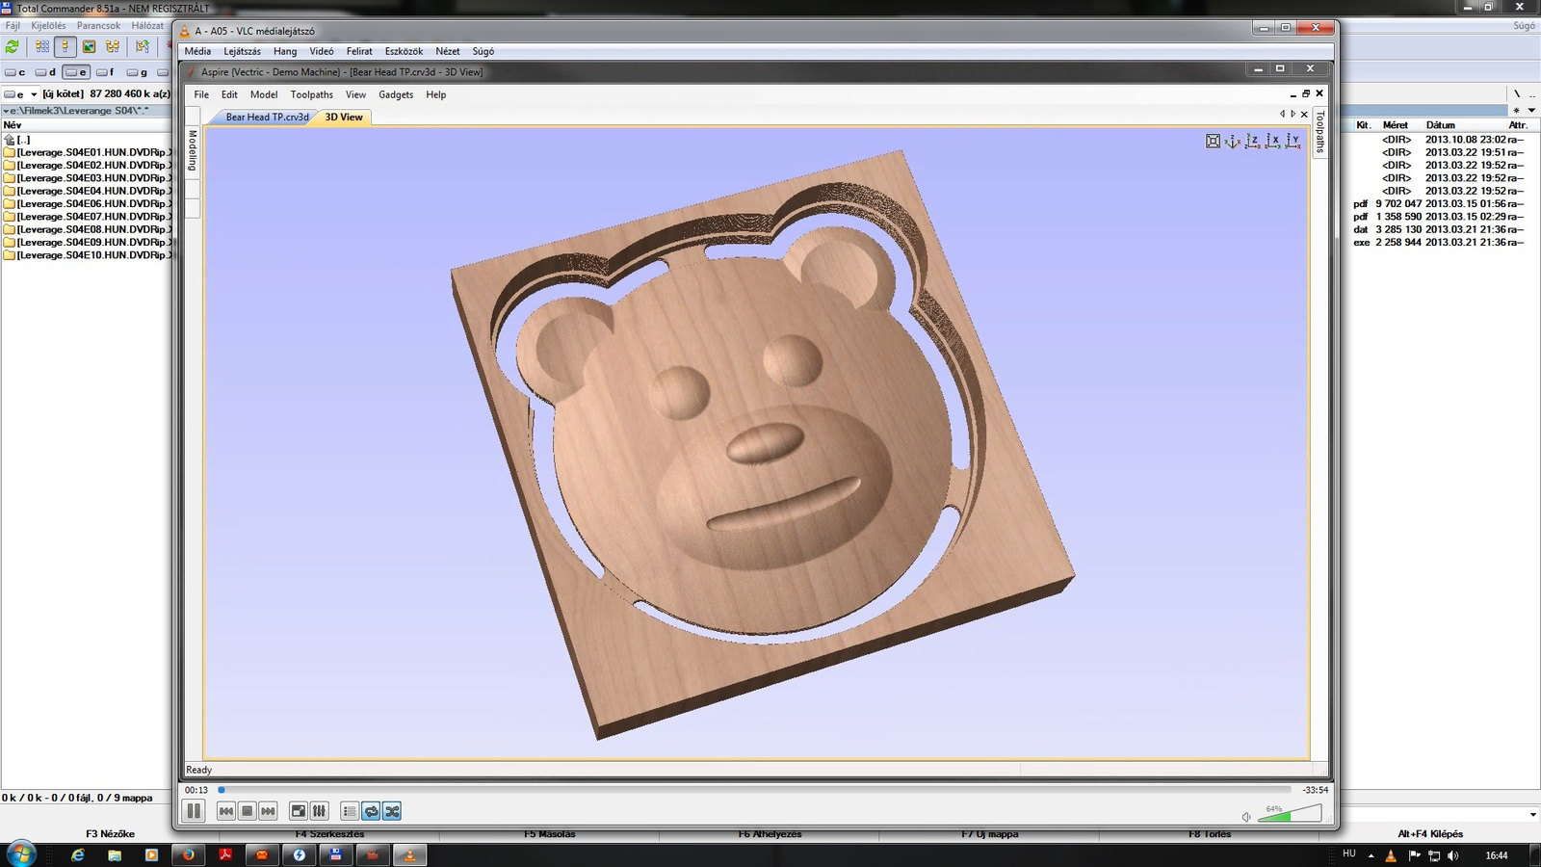Select drive c button in Total Commander
The width and height of the screenshot is (1541, 867).
(15, 72)
